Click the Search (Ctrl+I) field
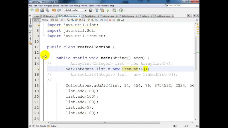Image resolution: width=228 pixels, height=128 pixels. coord(182,5)
